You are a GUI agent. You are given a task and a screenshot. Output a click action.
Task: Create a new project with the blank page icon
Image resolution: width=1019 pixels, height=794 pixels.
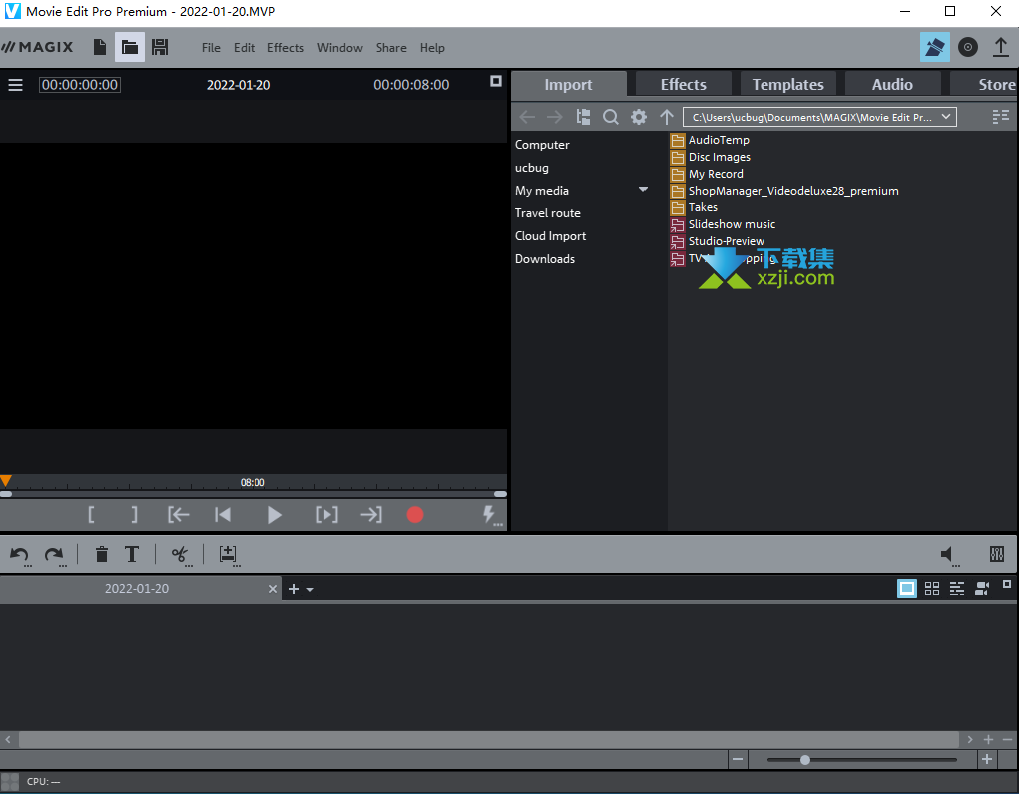(x=100, y=47)
